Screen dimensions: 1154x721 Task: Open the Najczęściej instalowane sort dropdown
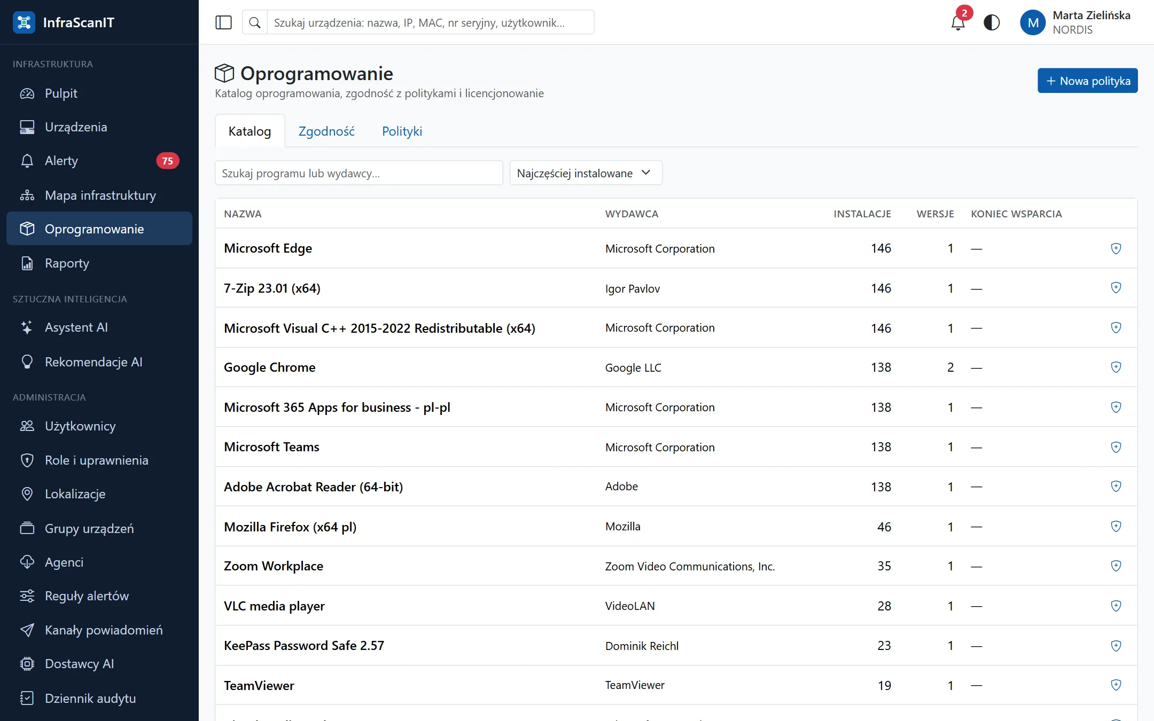pyautogui.click(x=586, y=173)
